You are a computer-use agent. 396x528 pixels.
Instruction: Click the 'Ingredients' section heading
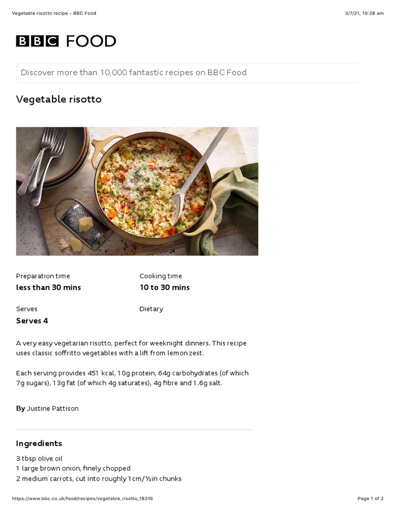tap(39, 443)
